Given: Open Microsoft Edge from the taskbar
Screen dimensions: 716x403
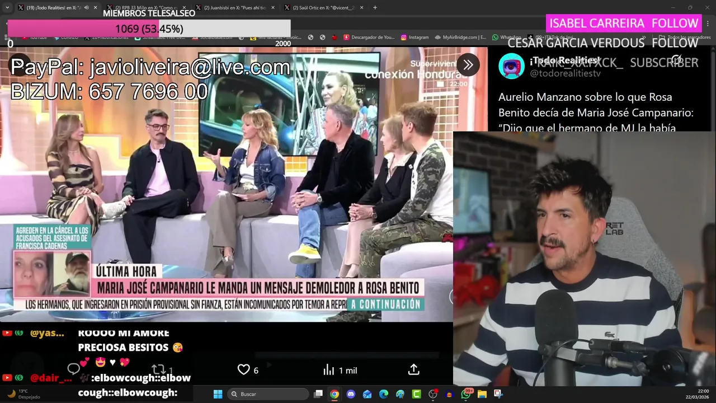Looking at the screenshot, I should 384,394.
